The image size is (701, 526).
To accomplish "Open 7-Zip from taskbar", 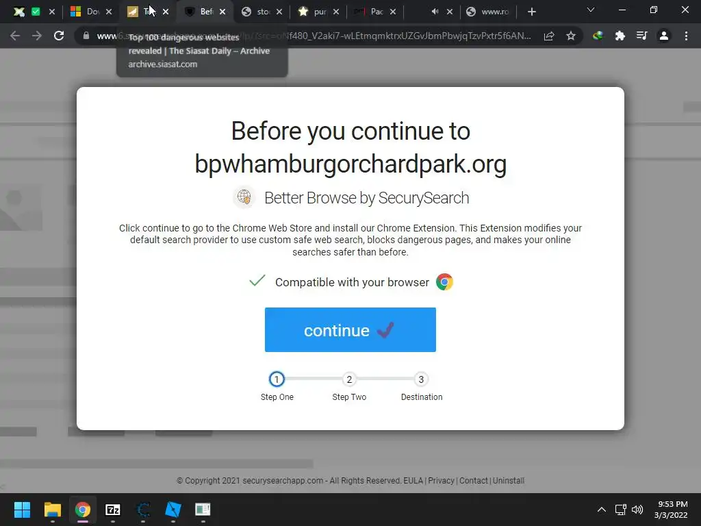I will click(x=113, y=510).
